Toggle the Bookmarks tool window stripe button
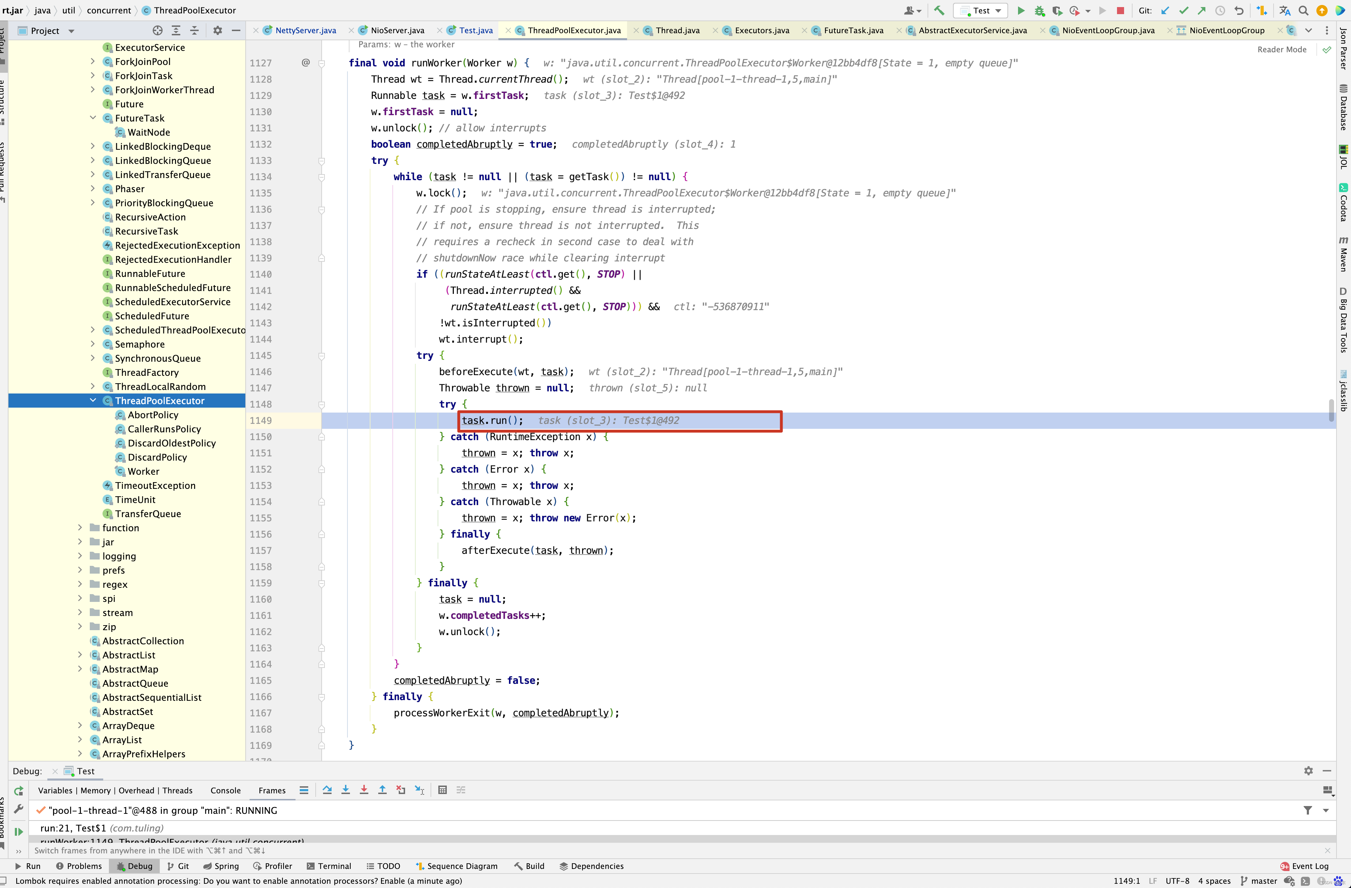The width and height of the screenshot is (1351, 888). [x=3, y=817]
